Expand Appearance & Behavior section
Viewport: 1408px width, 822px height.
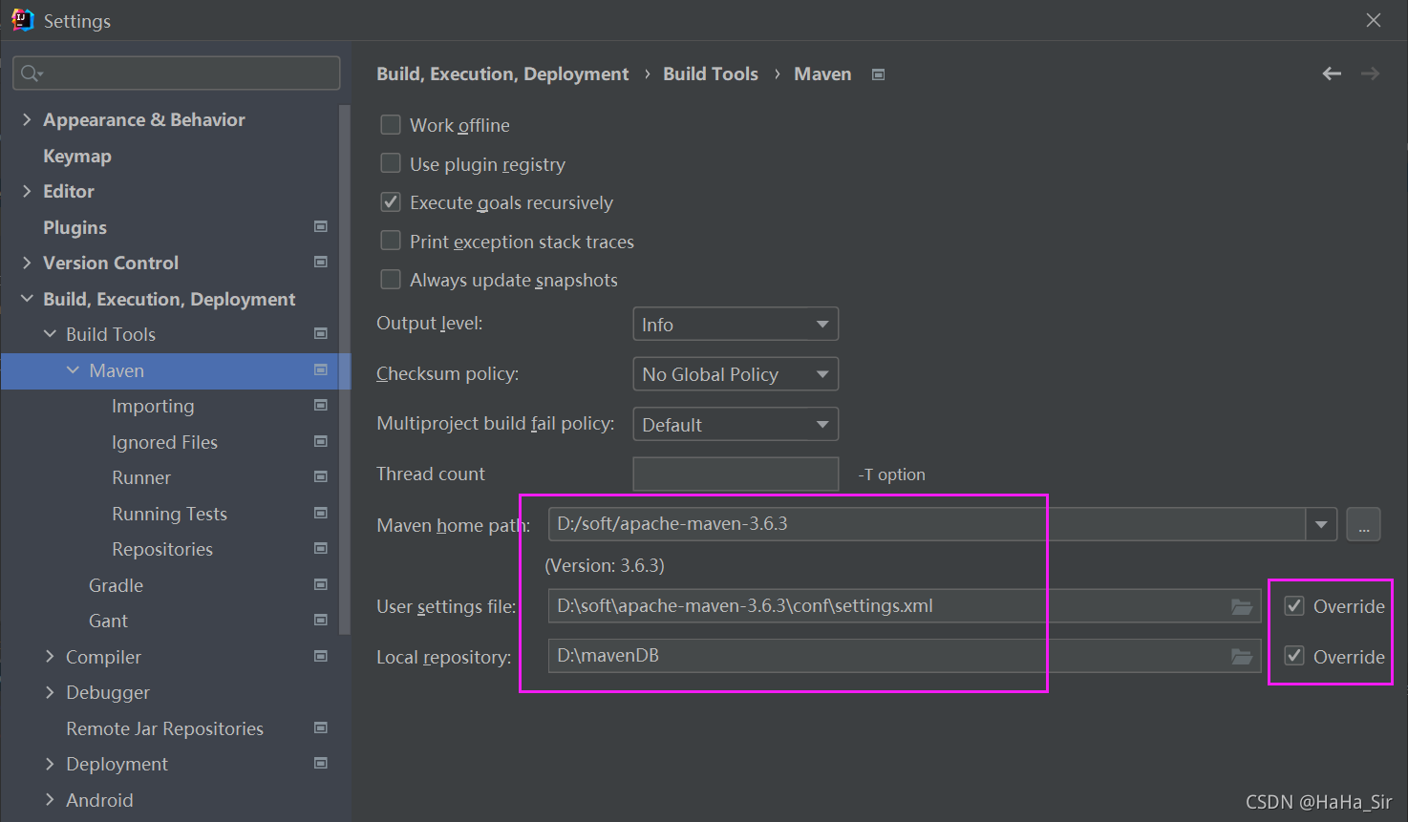tap(27, 119)
